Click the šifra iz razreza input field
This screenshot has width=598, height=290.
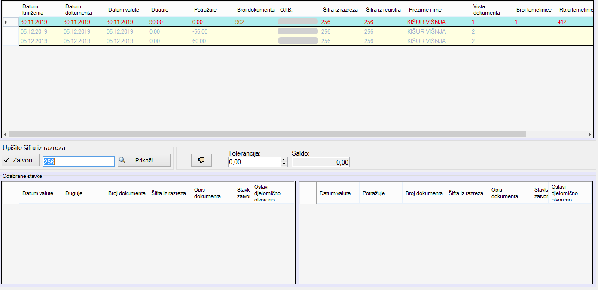(79, 162)
